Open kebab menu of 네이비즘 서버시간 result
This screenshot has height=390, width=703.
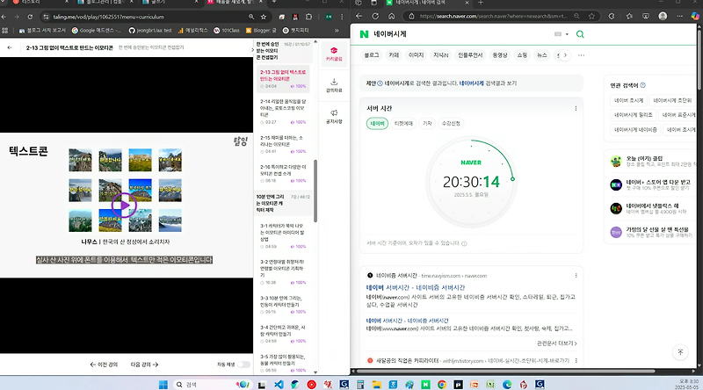tap(576, 276)
